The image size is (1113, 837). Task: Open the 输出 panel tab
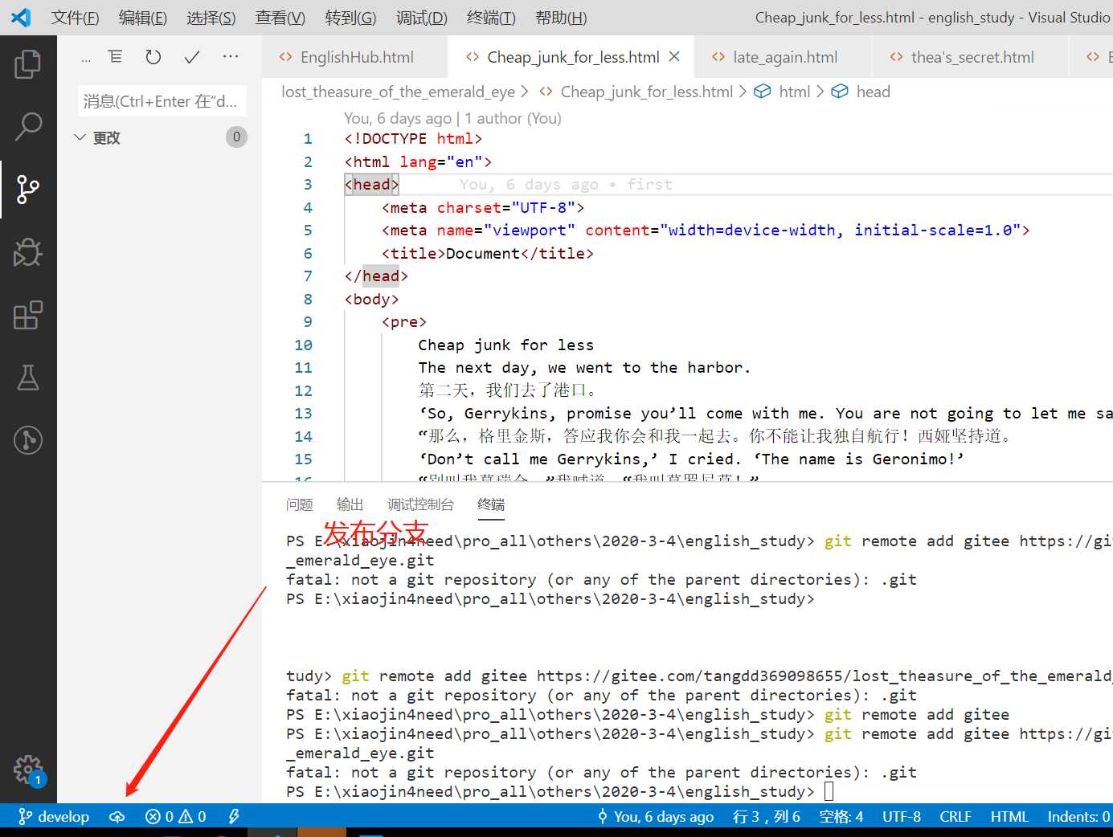click(350, 504)
